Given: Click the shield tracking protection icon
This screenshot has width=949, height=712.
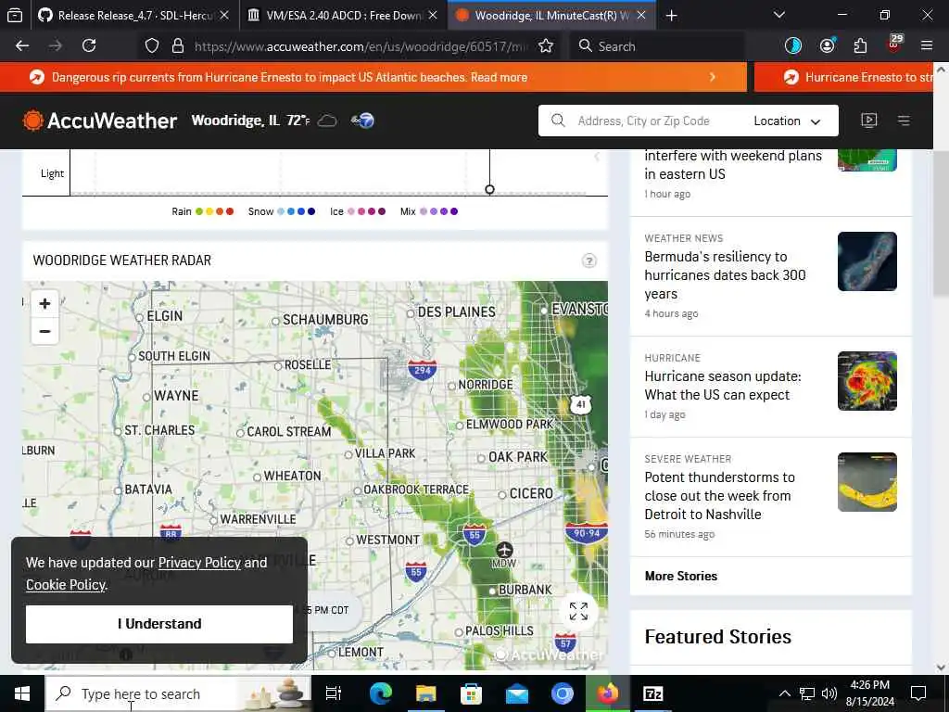Looking at the screenshot, I should [152, 46].
